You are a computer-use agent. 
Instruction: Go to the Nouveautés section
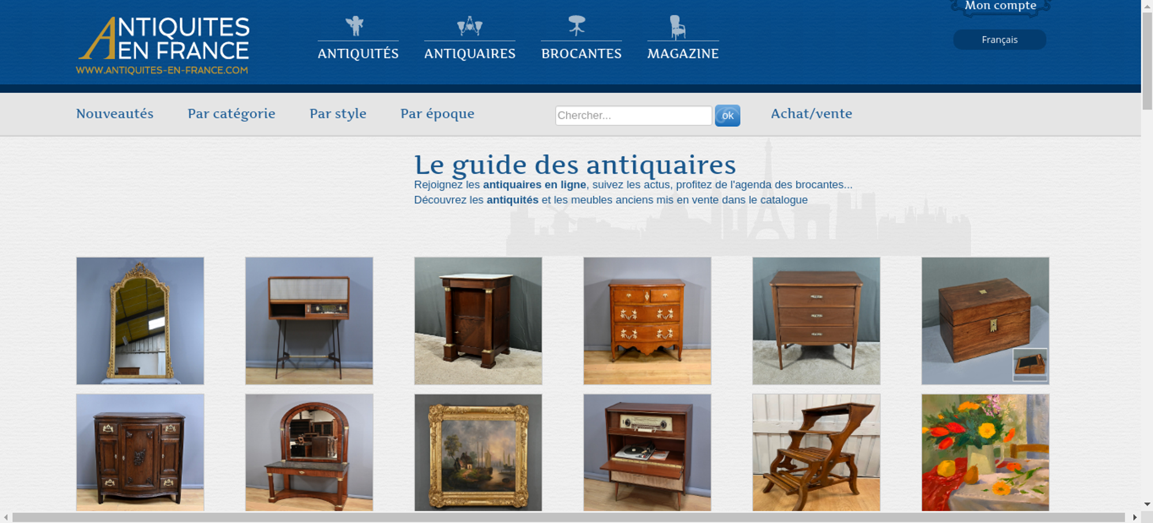[x=115, y=113]
